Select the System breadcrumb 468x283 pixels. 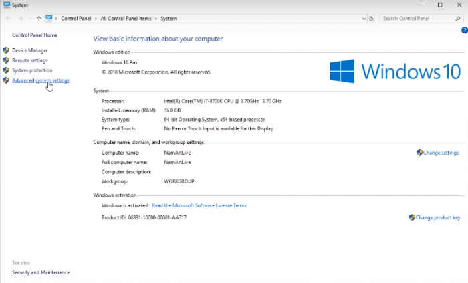[x=168, y=19]
